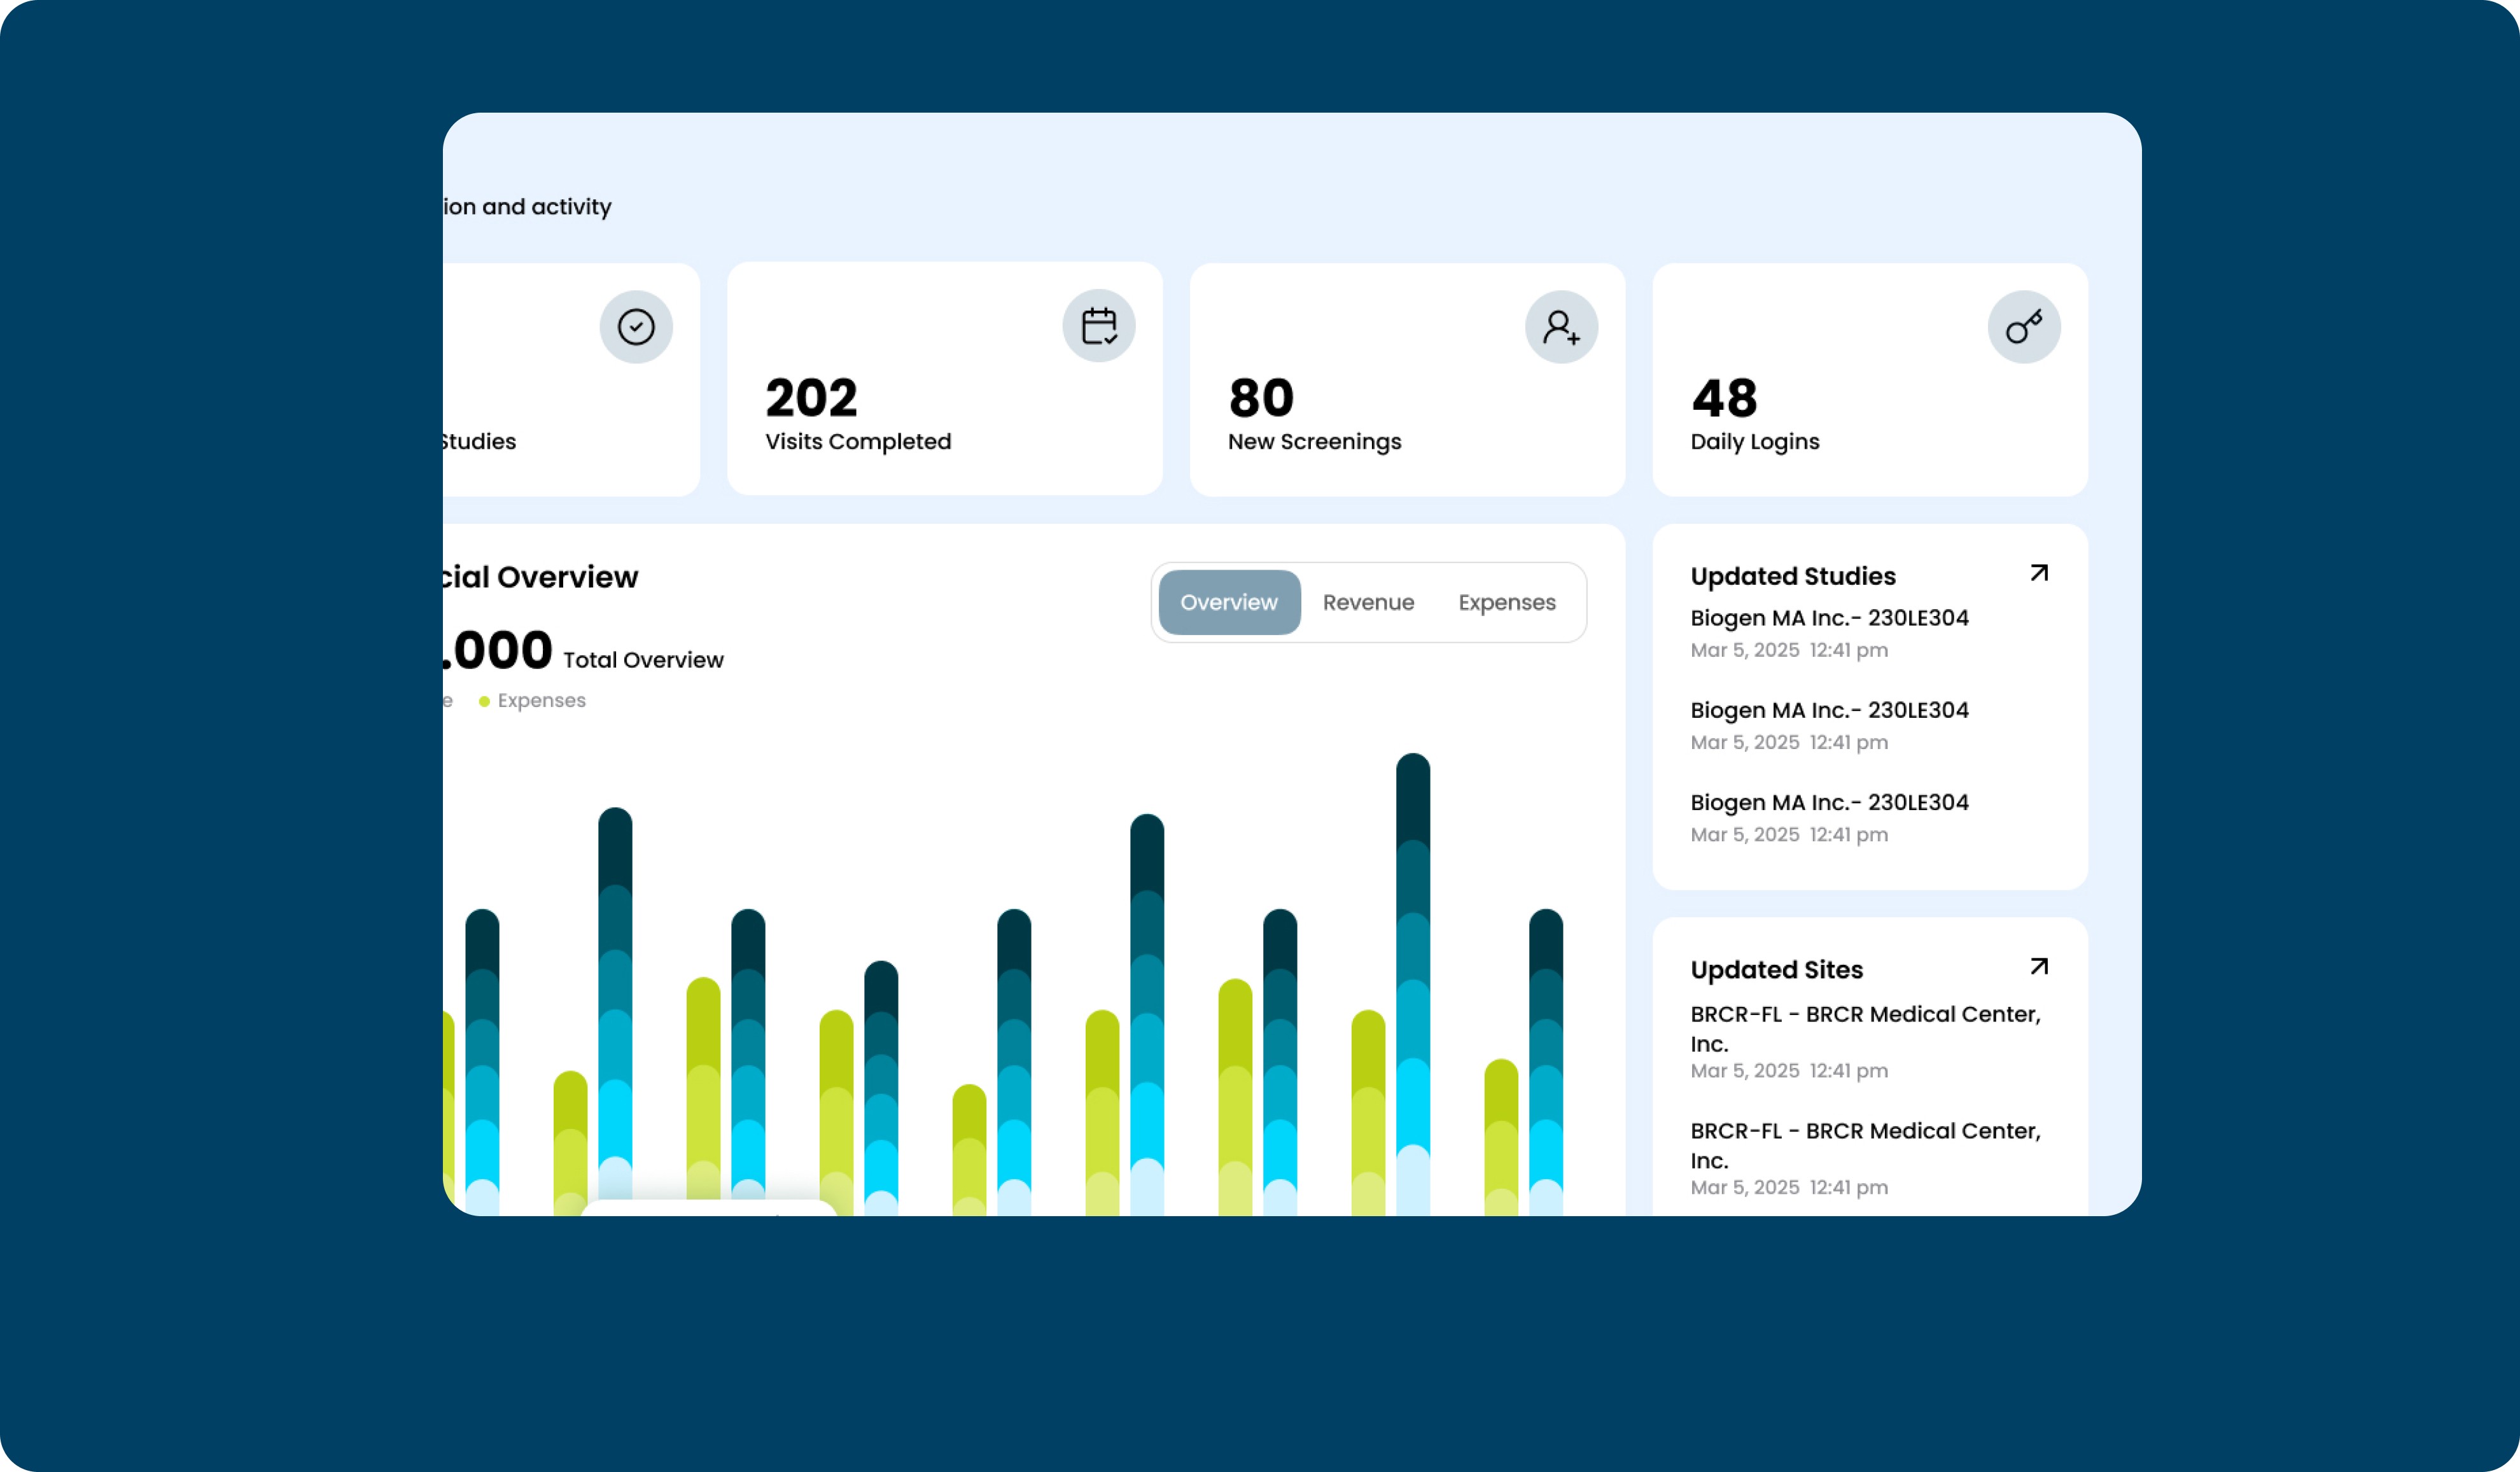
Task: Click the calendar icon on Visits Completed card
Action: click(1098, 326)
